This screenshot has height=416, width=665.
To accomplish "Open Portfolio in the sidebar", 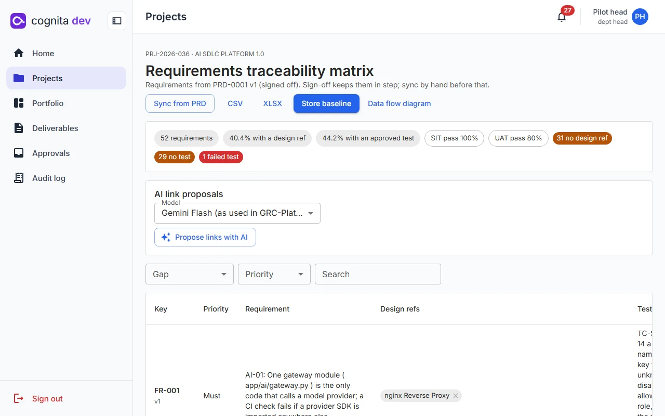I will point(66,103).
